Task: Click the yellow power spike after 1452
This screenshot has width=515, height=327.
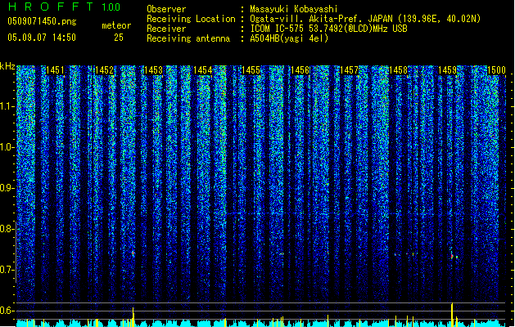Action: click(133, 317)
